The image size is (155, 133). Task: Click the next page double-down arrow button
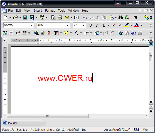[151, 111]
